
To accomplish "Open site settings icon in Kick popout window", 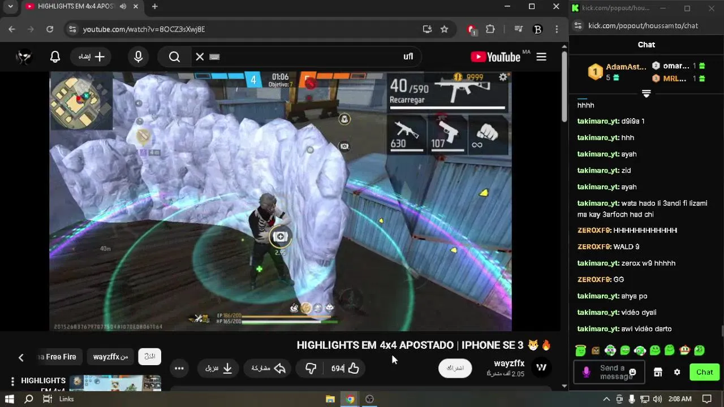I will [578, 25].
